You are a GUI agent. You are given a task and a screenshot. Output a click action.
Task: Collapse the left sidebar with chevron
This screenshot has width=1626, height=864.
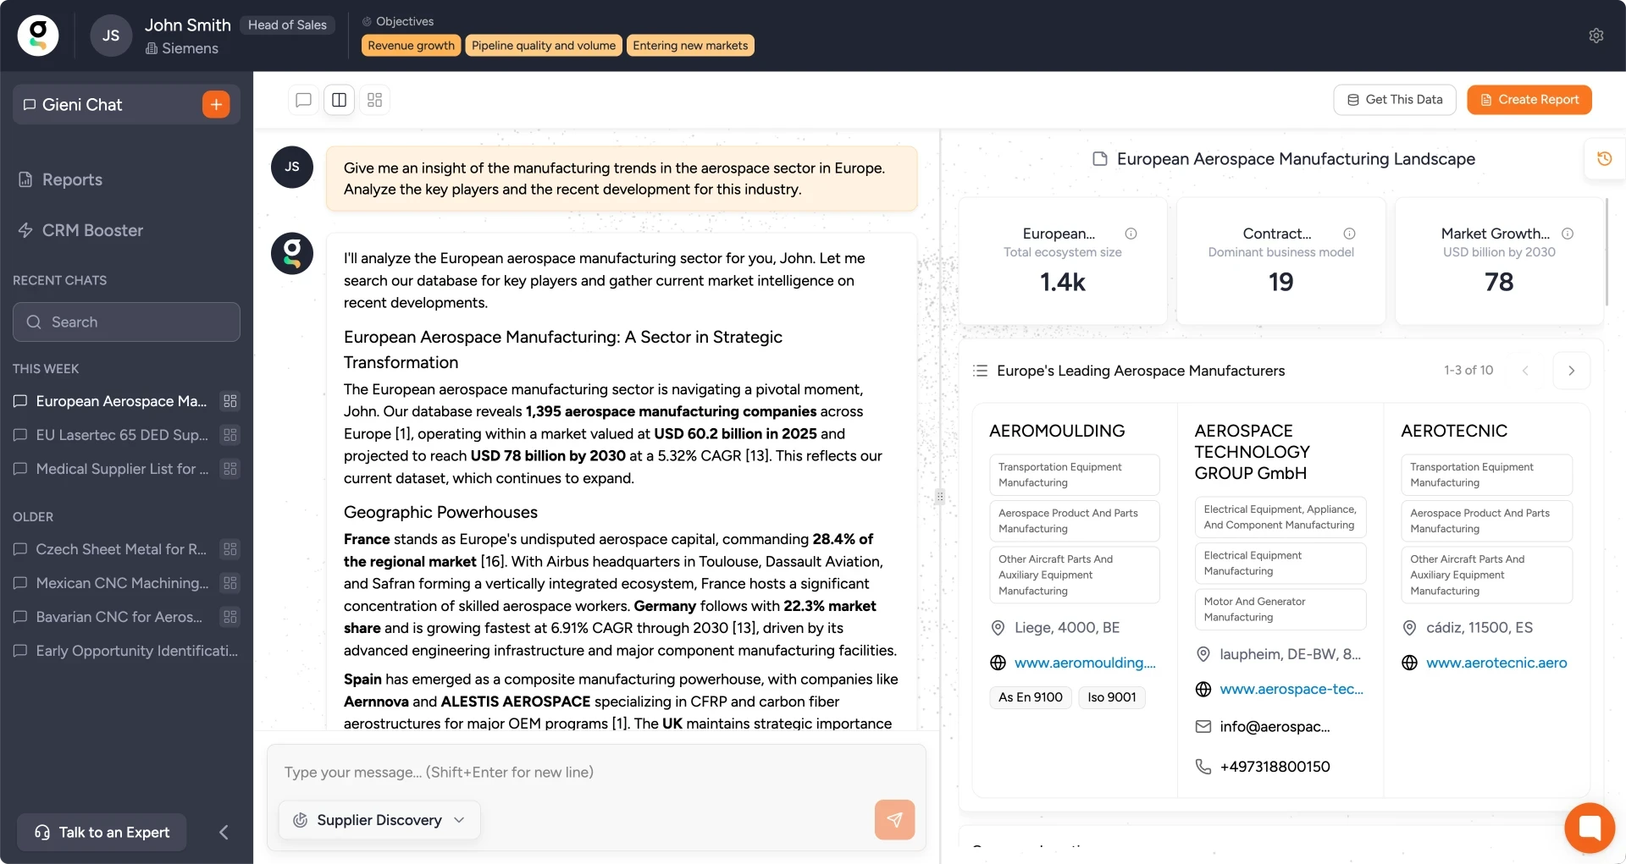point(224,832)
